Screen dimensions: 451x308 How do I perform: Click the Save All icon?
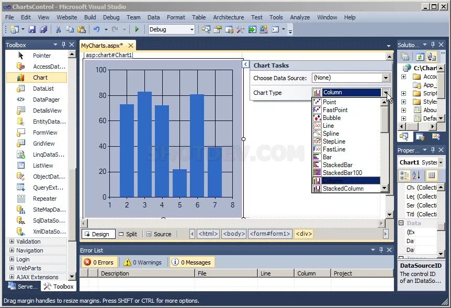click(43, 29)
